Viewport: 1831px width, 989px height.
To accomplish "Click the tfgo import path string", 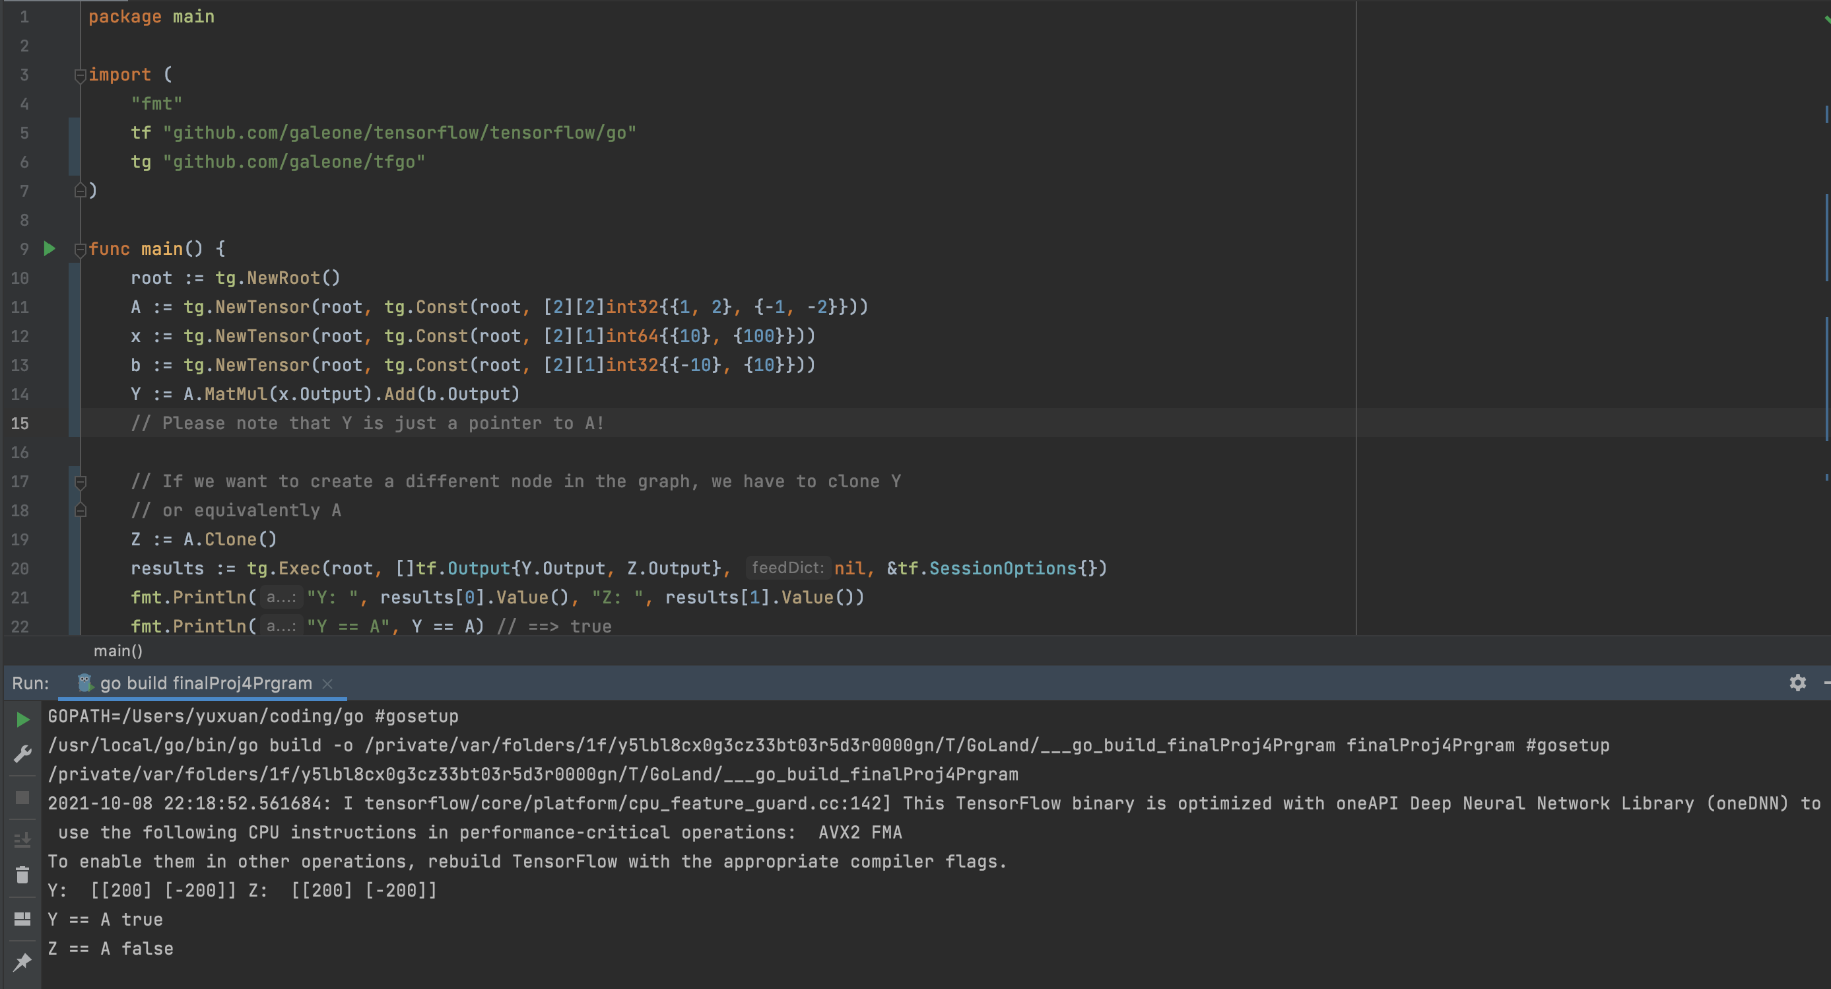I will (x=294, y=162).
